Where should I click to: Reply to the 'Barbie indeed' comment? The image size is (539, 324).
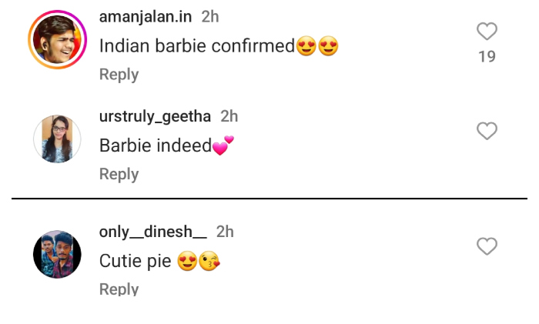[x=119, y=175]
